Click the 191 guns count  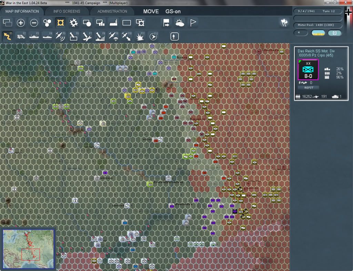pyautogui.click(x=324, y=96)
